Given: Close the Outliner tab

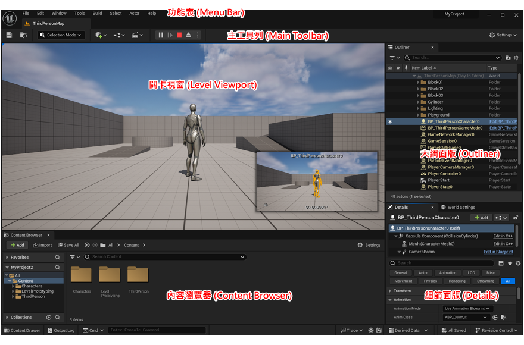Looking at the screenshot, I should pos(432,48).
